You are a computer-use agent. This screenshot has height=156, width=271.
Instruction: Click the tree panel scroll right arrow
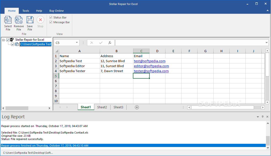pyautogui.click(x=49, y=108)
